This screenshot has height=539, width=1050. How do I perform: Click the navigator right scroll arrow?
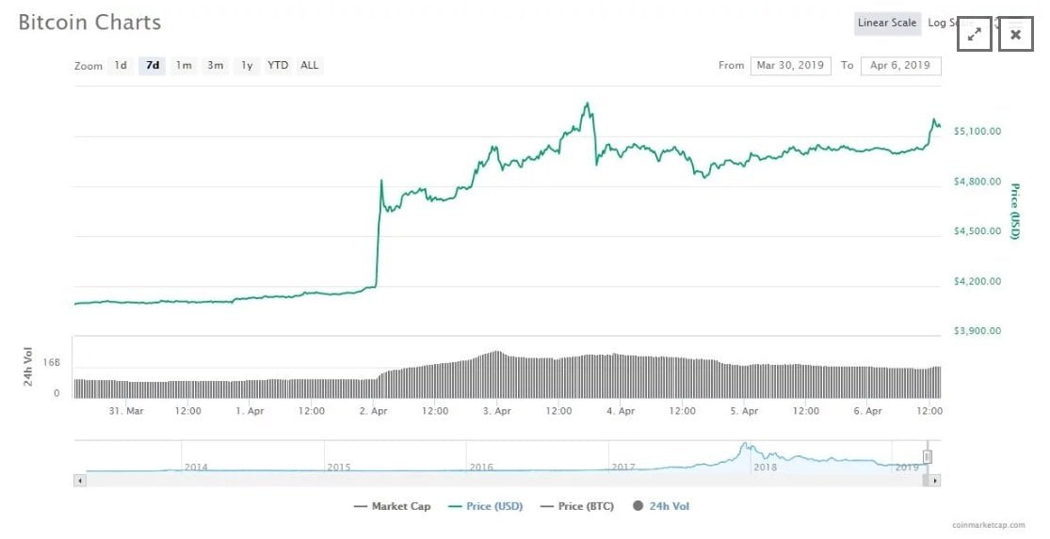(x=934, y=480)
